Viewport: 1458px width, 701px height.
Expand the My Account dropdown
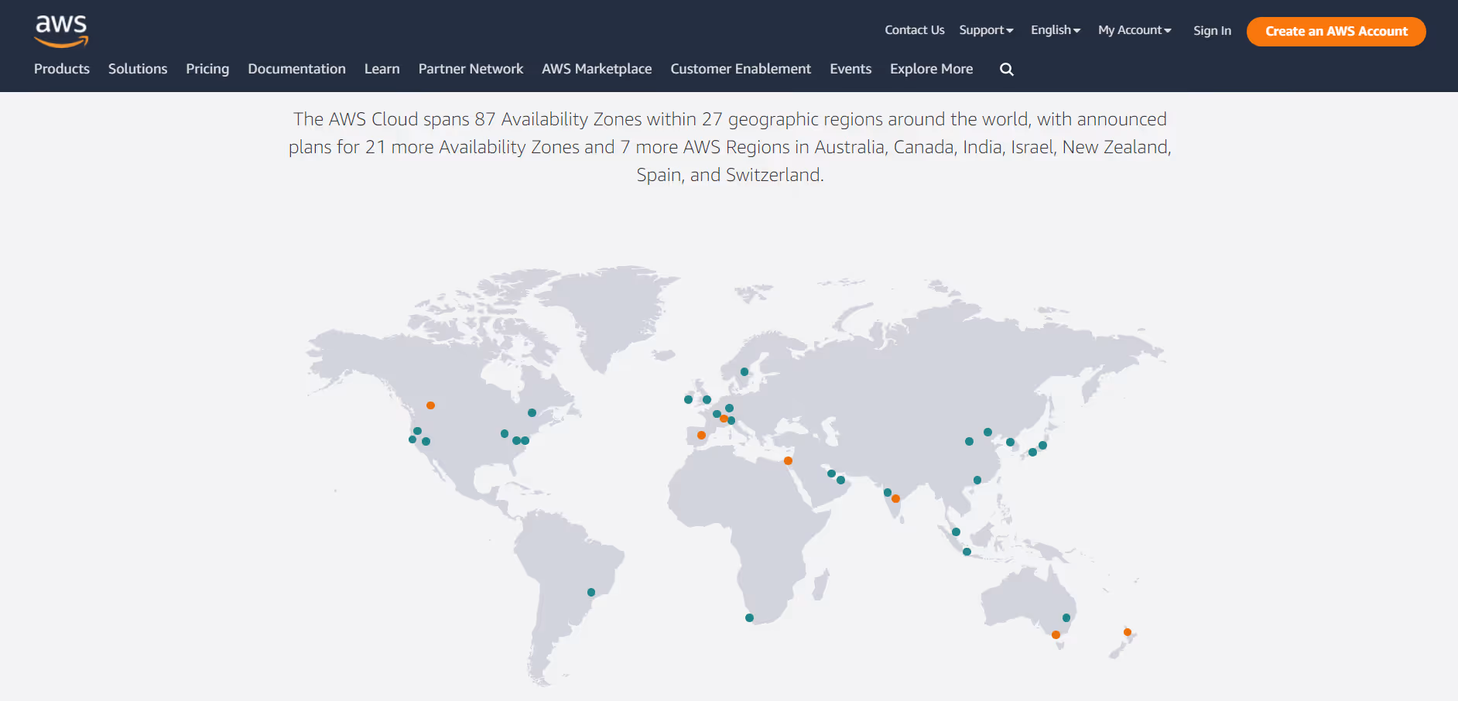tap(1135, 30)
